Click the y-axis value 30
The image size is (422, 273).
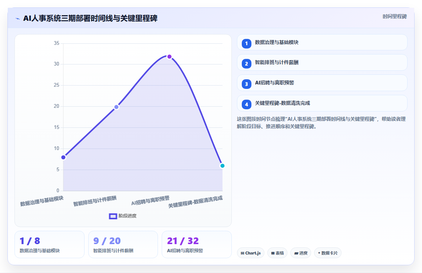click(56, 64)
